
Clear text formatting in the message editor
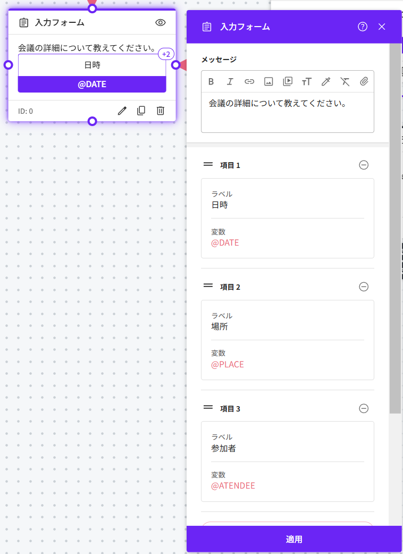click(x=345, y=81)
